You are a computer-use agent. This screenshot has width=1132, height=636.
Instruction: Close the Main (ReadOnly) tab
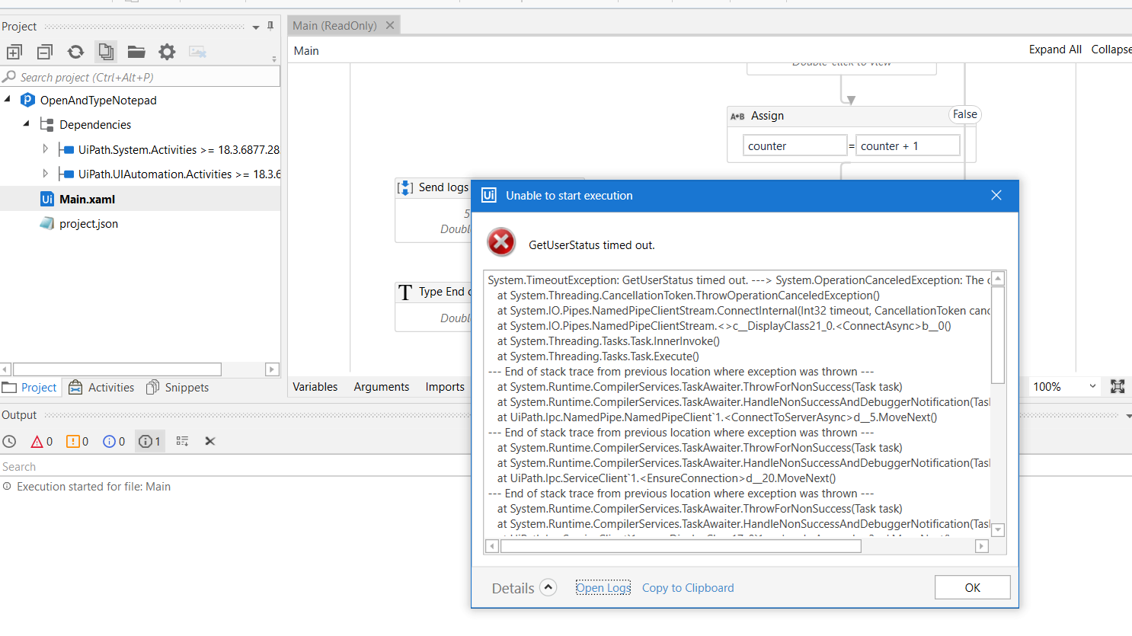pos(390,25)
